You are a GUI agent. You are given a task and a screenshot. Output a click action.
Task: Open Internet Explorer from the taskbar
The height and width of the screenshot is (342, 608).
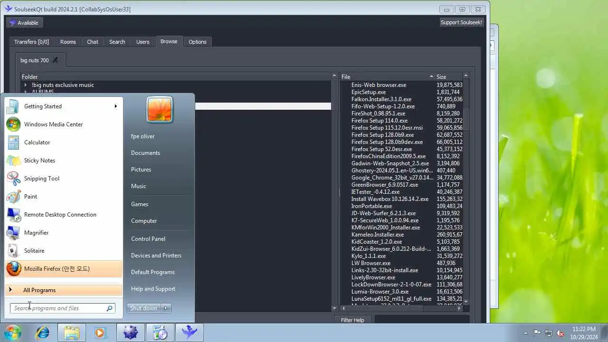tap(42, 332)
